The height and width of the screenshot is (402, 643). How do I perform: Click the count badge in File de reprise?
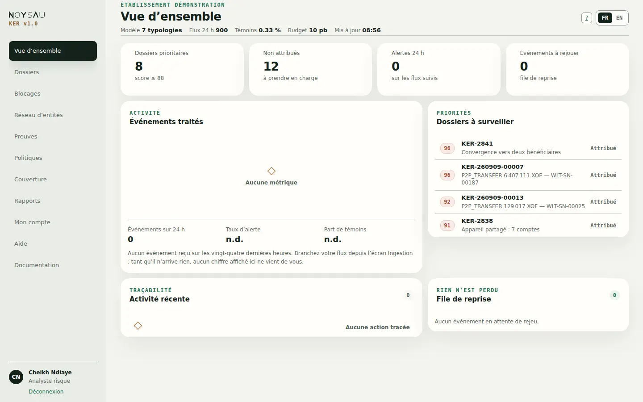pos(614,295)
